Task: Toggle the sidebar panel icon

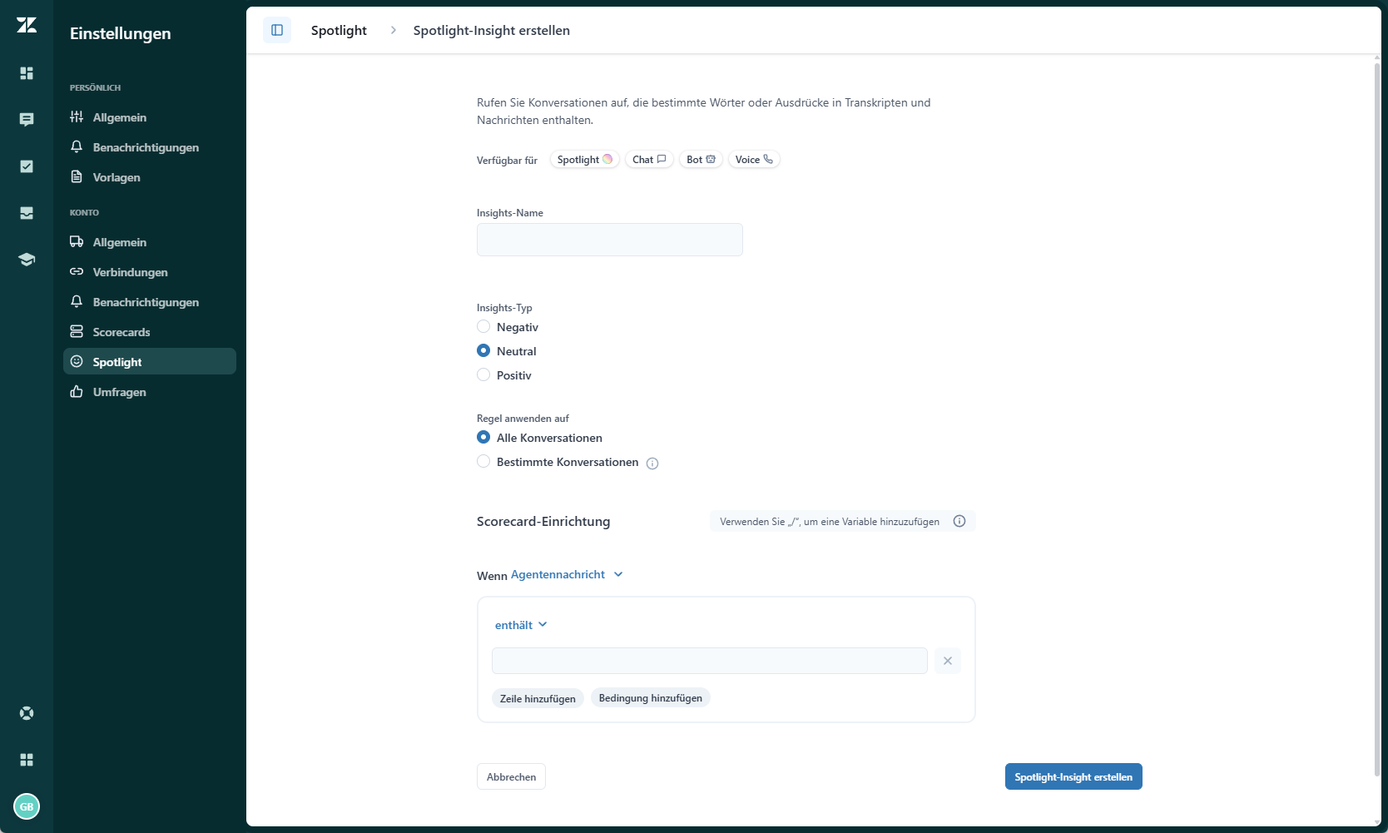Action: 277,30
